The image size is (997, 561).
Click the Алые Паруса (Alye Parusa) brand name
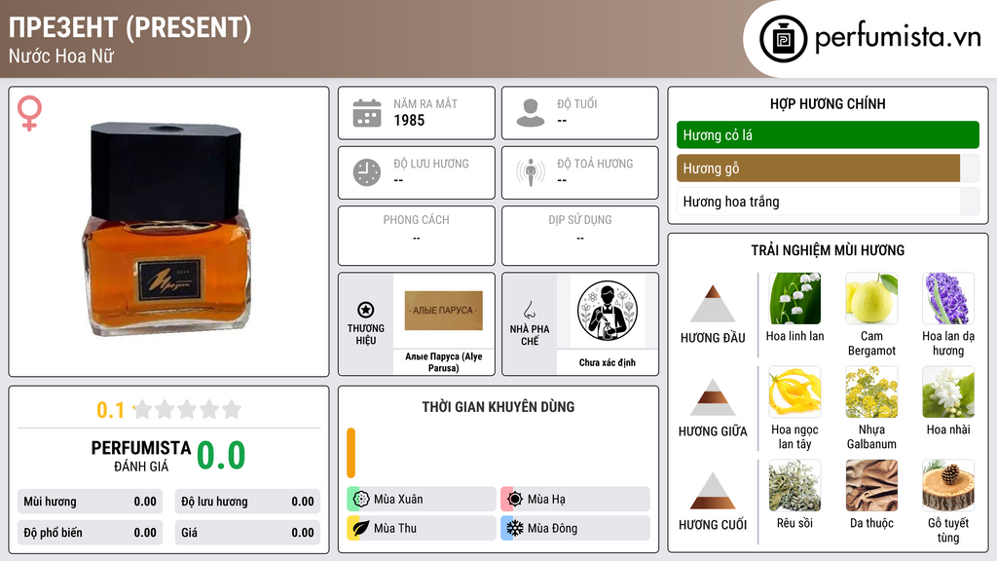coord(443,362)
